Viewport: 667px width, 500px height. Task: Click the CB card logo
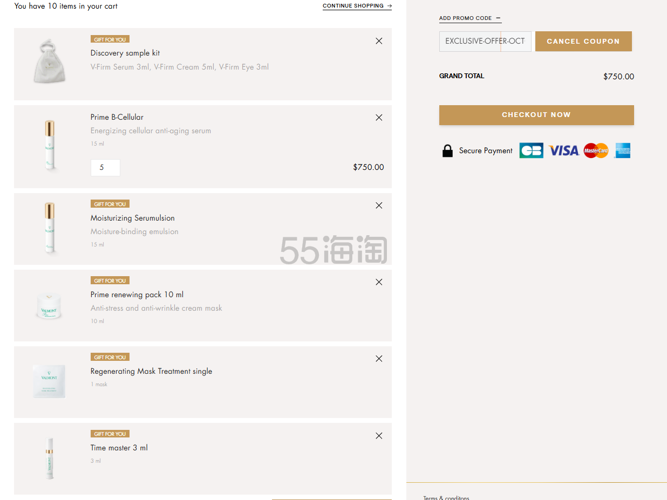(531, 151)
